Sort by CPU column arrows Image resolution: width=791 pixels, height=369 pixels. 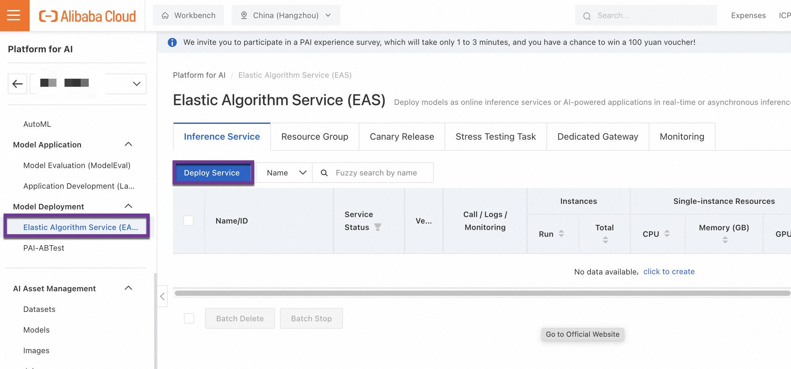click(667, 234)
